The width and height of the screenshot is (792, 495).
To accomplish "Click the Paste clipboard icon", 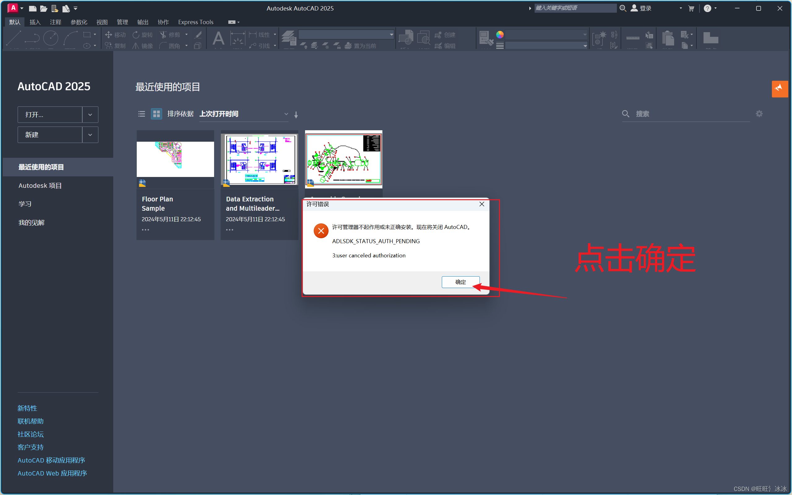I will point(668,38).
